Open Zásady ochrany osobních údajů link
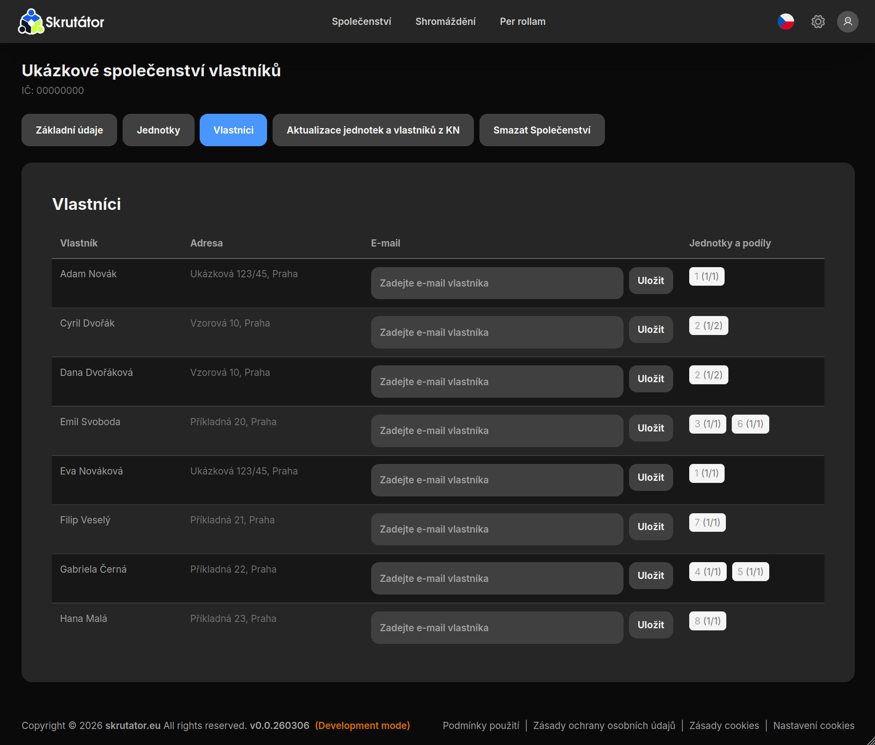 [604, 726]
